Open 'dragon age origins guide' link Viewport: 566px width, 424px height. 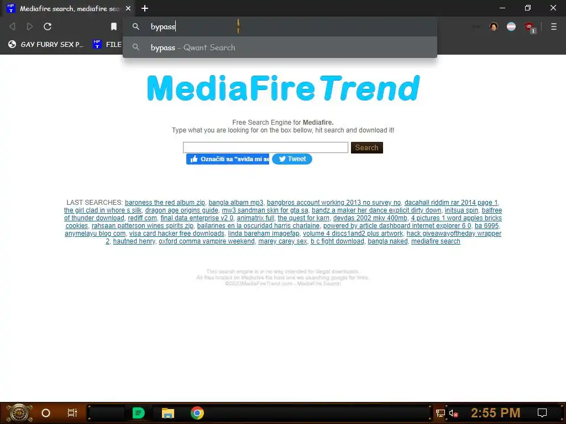[181, 210]
